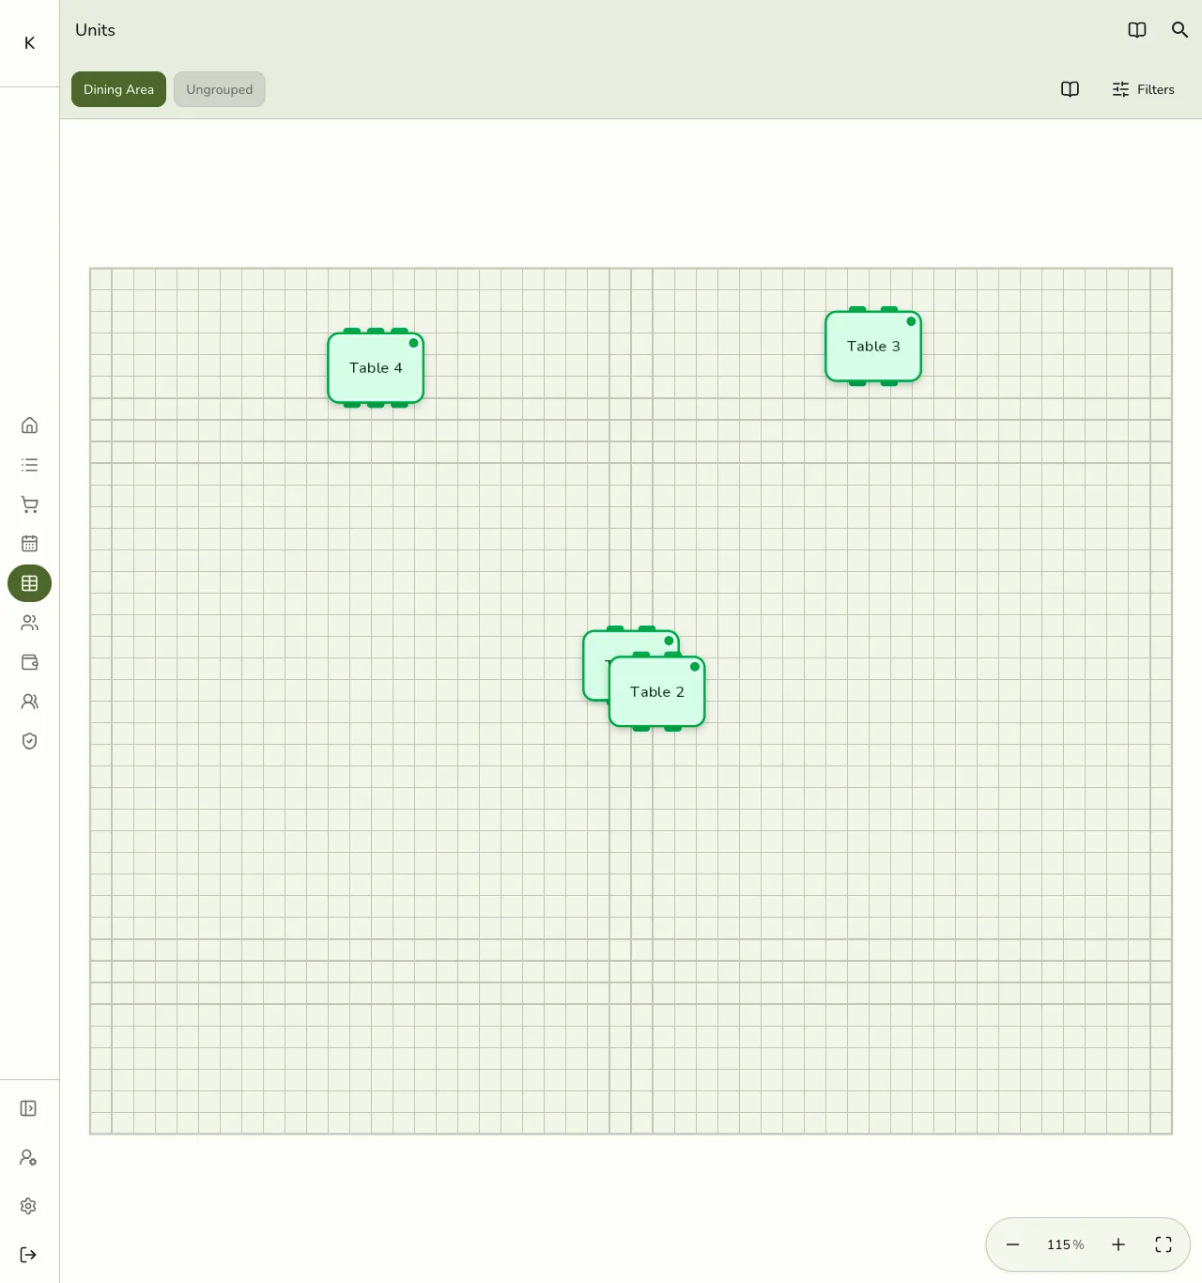
Task: Open the book icon beside search
Action: point(1137,30)
